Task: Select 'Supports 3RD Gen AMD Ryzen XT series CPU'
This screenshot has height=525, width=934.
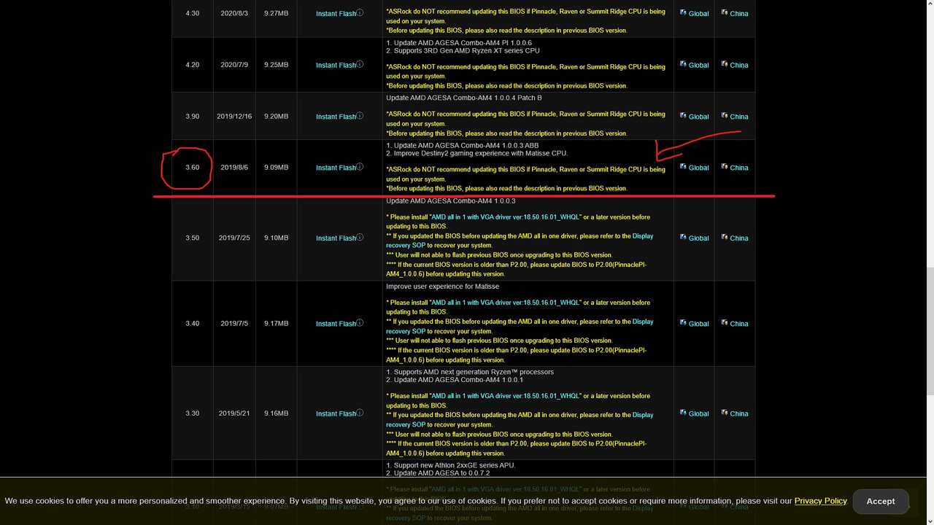Action: (x=467, y=51)
